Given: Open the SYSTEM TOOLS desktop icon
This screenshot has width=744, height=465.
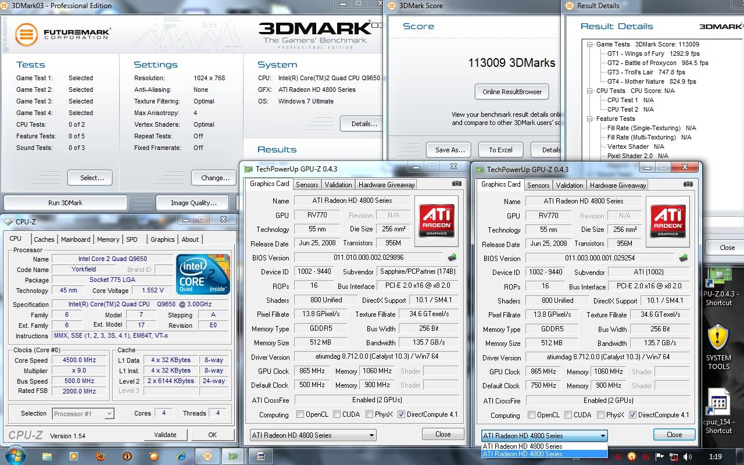Looking at the screenshot, I should click(x=718, y=348).
